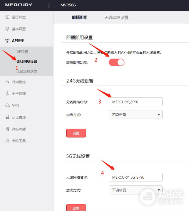Click the 认证管理 badge icon
189x211 pixels.
7,117
